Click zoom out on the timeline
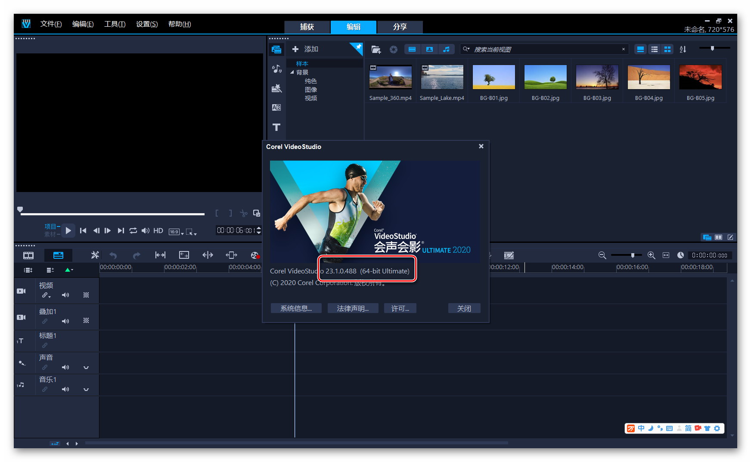Viewport: 751px width, 462px height. (x=602, y=255)
